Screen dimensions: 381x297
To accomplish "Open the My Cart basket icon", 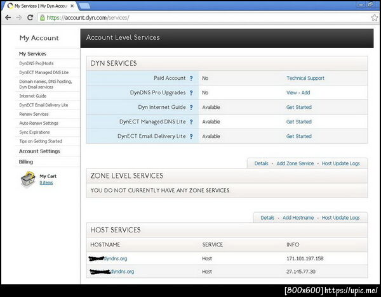I will pyautogui.click(x=28, y=179).
